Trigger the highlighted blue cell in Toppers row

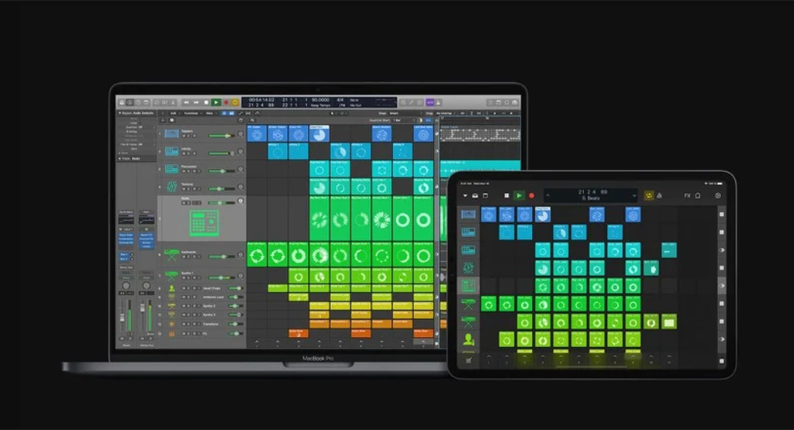pyautogui.click(x=319, y=134)
